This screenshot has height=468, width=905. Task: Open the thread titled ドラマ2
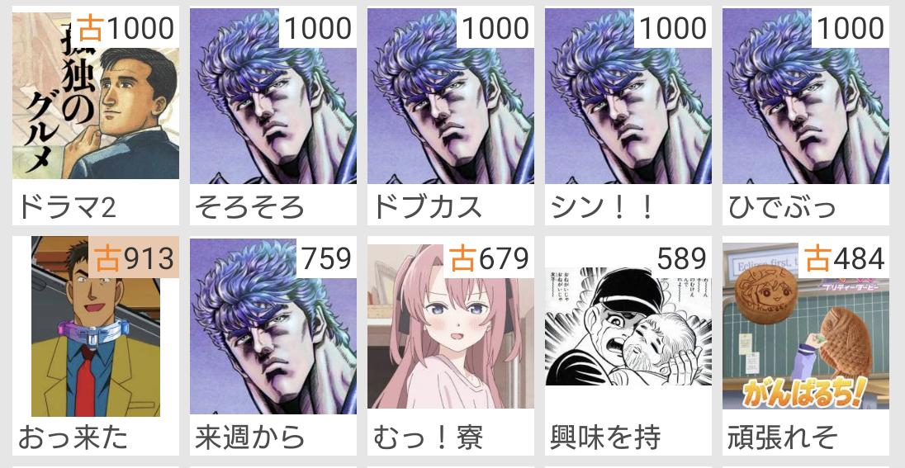tap(67, 207)
